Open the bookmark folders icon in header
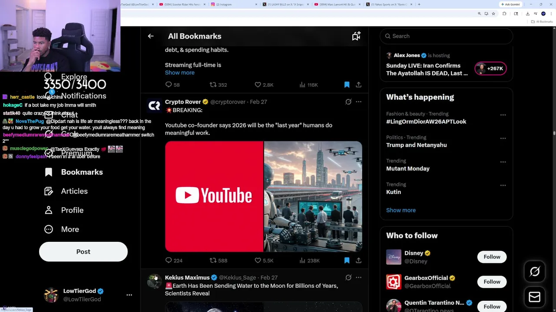Viewport: 556px width, 312px height. (356, 36)
